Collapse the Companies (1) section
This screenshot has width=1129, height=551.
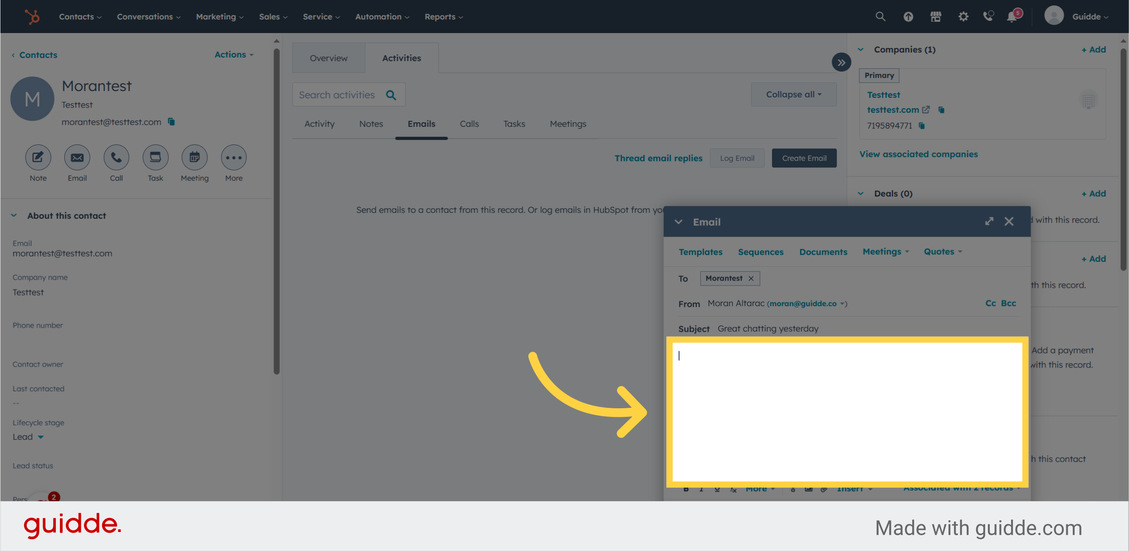click(861, 49)
